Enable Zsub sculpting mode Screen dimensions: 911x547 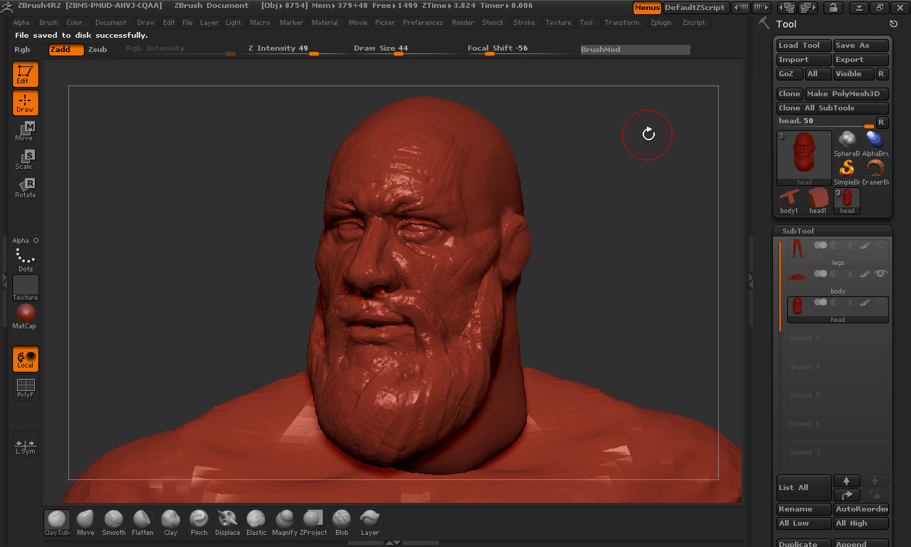98,50
